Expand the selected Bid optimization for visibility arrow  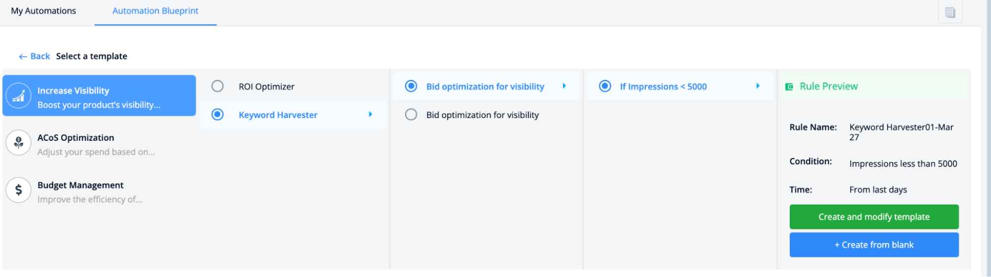[564, 86]
